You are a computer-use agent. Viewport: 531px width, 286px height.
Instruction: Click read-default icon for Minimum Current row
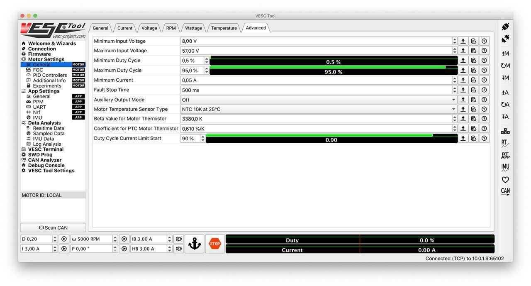coord(473,80)
